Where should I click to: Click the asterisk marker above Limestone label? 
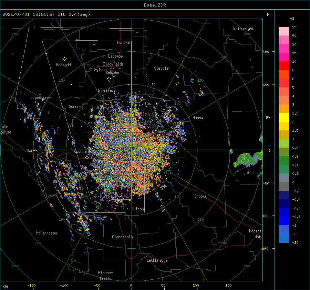point(40,94)
